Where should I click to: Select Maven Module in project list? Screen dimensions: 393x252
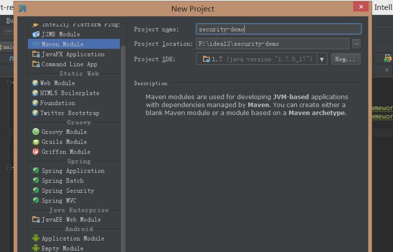(74, 44)
